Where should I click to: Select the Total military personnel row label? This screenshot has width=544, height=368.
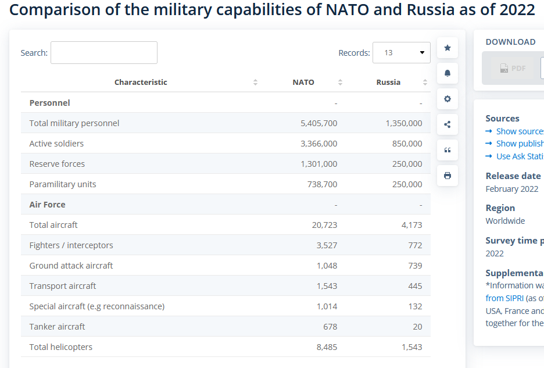pyautogui.click(x=74, y=123)
